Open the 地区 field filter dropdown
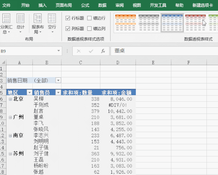Viewport: 218px width, 175px height. pos(29,92)
